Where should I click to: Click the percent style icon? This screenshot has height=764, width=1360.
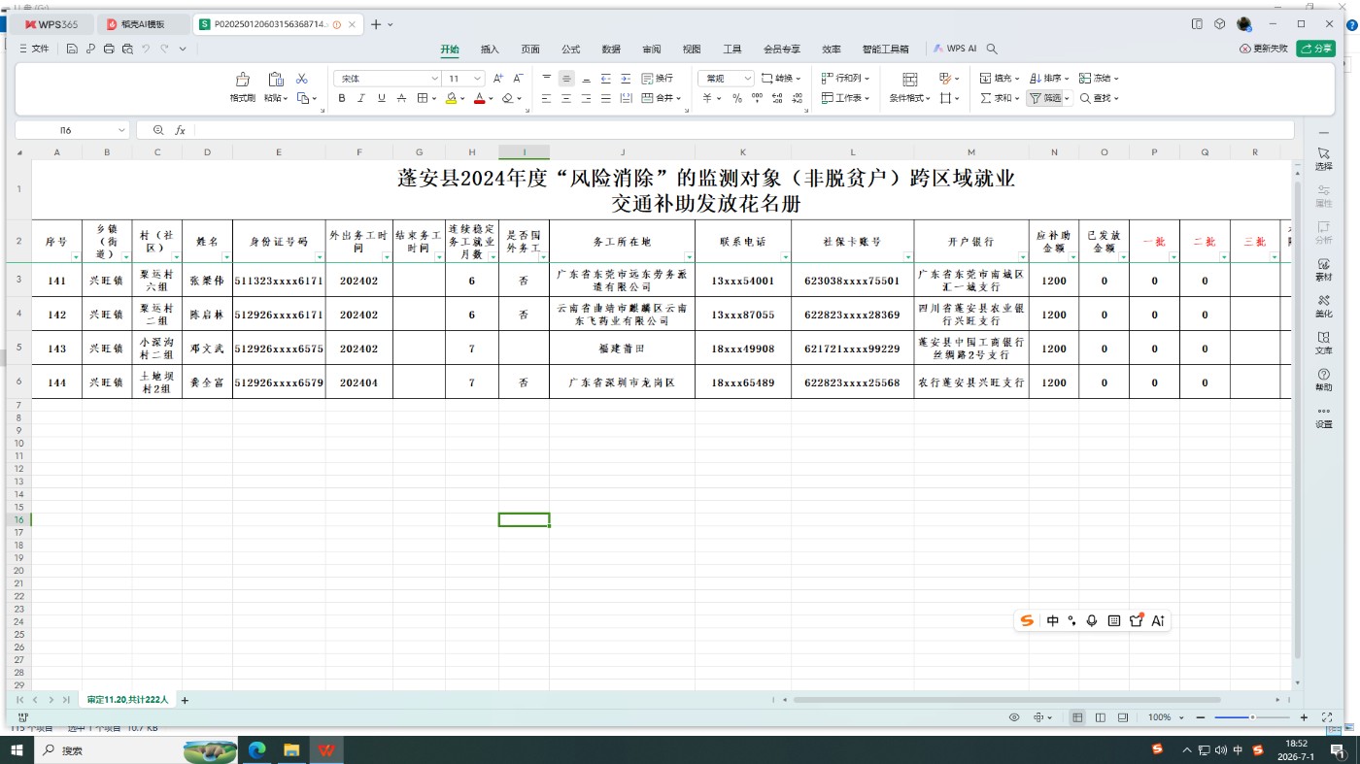click(x=737, y=98)
